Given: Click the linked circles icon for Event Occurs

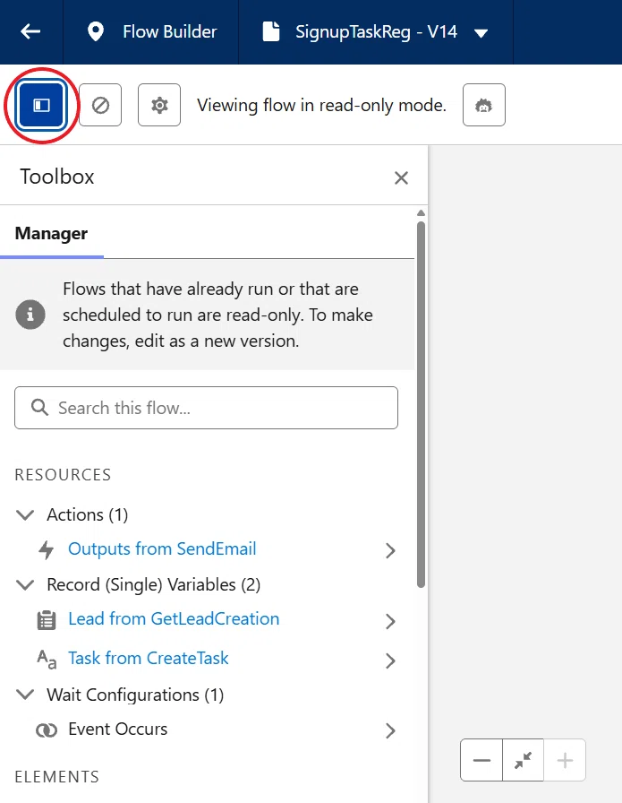Looking at the screenshot, I should coord(47,730).
